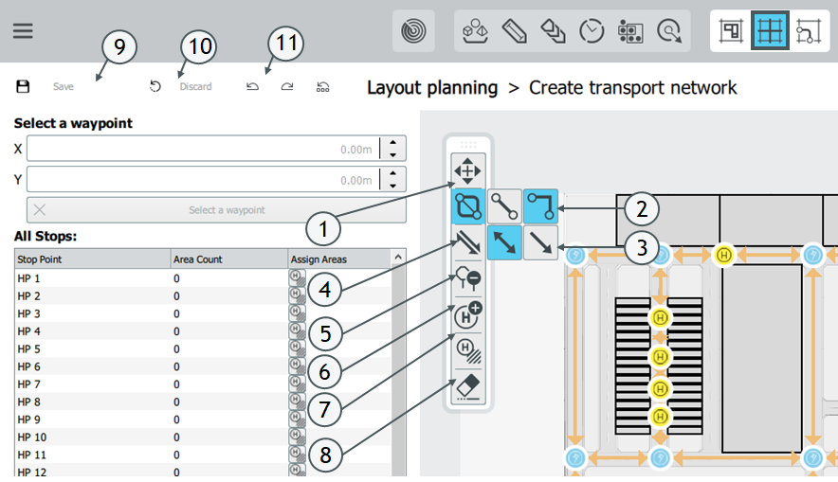Sort by the Stop Point column header
Viewport: 838px width, 482px height.
tap(93, 259)
